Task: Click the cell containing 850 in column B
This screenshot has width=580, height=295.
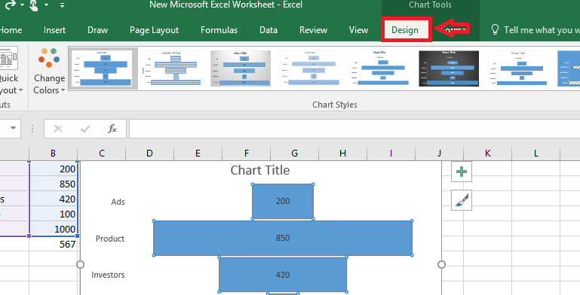Action: (54, 184)
